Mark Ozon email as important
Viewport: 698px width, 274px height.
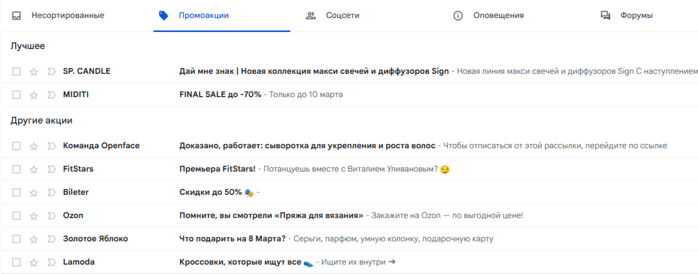click(x=51, y=216)
